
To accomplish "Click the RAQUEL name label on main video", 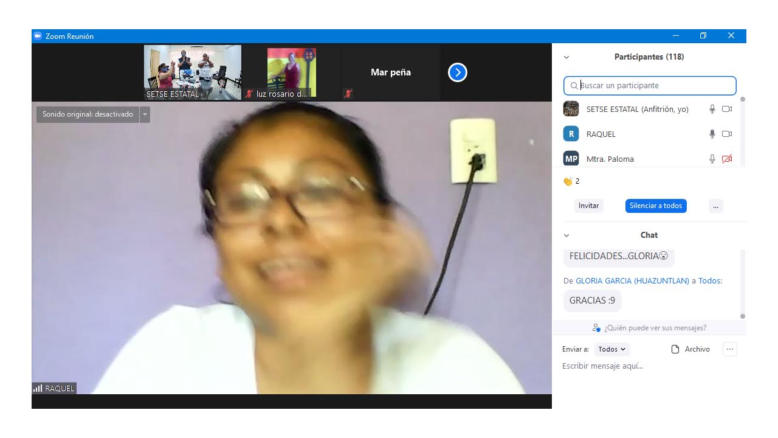I will (60, 388).
